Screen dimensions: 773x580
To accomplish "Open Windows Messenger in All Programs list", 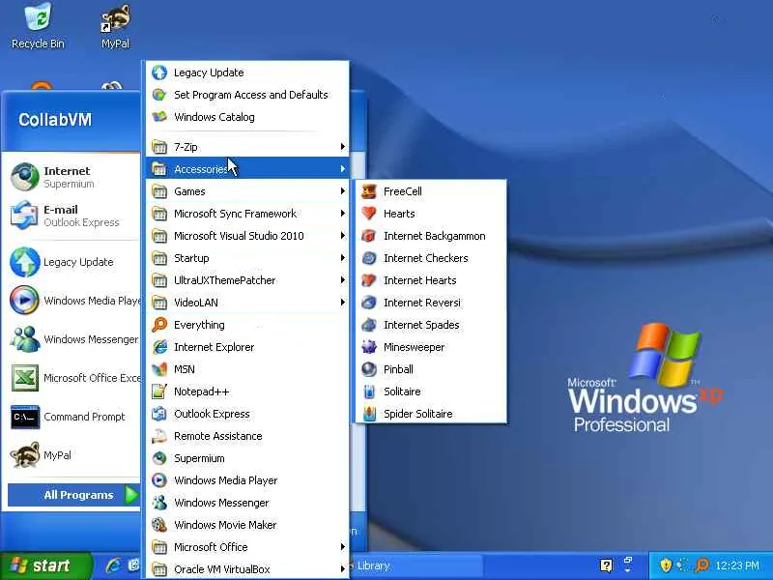I will [x=247, y=502].
